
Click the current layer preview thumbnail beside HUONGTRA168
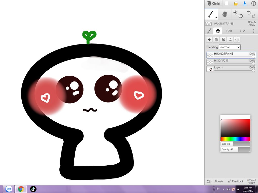pyautogui.click(x=208, y=23)
